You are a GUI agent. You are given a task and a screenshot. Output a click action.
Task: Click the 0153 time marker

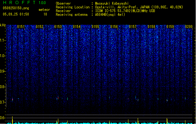coord(58,27)
